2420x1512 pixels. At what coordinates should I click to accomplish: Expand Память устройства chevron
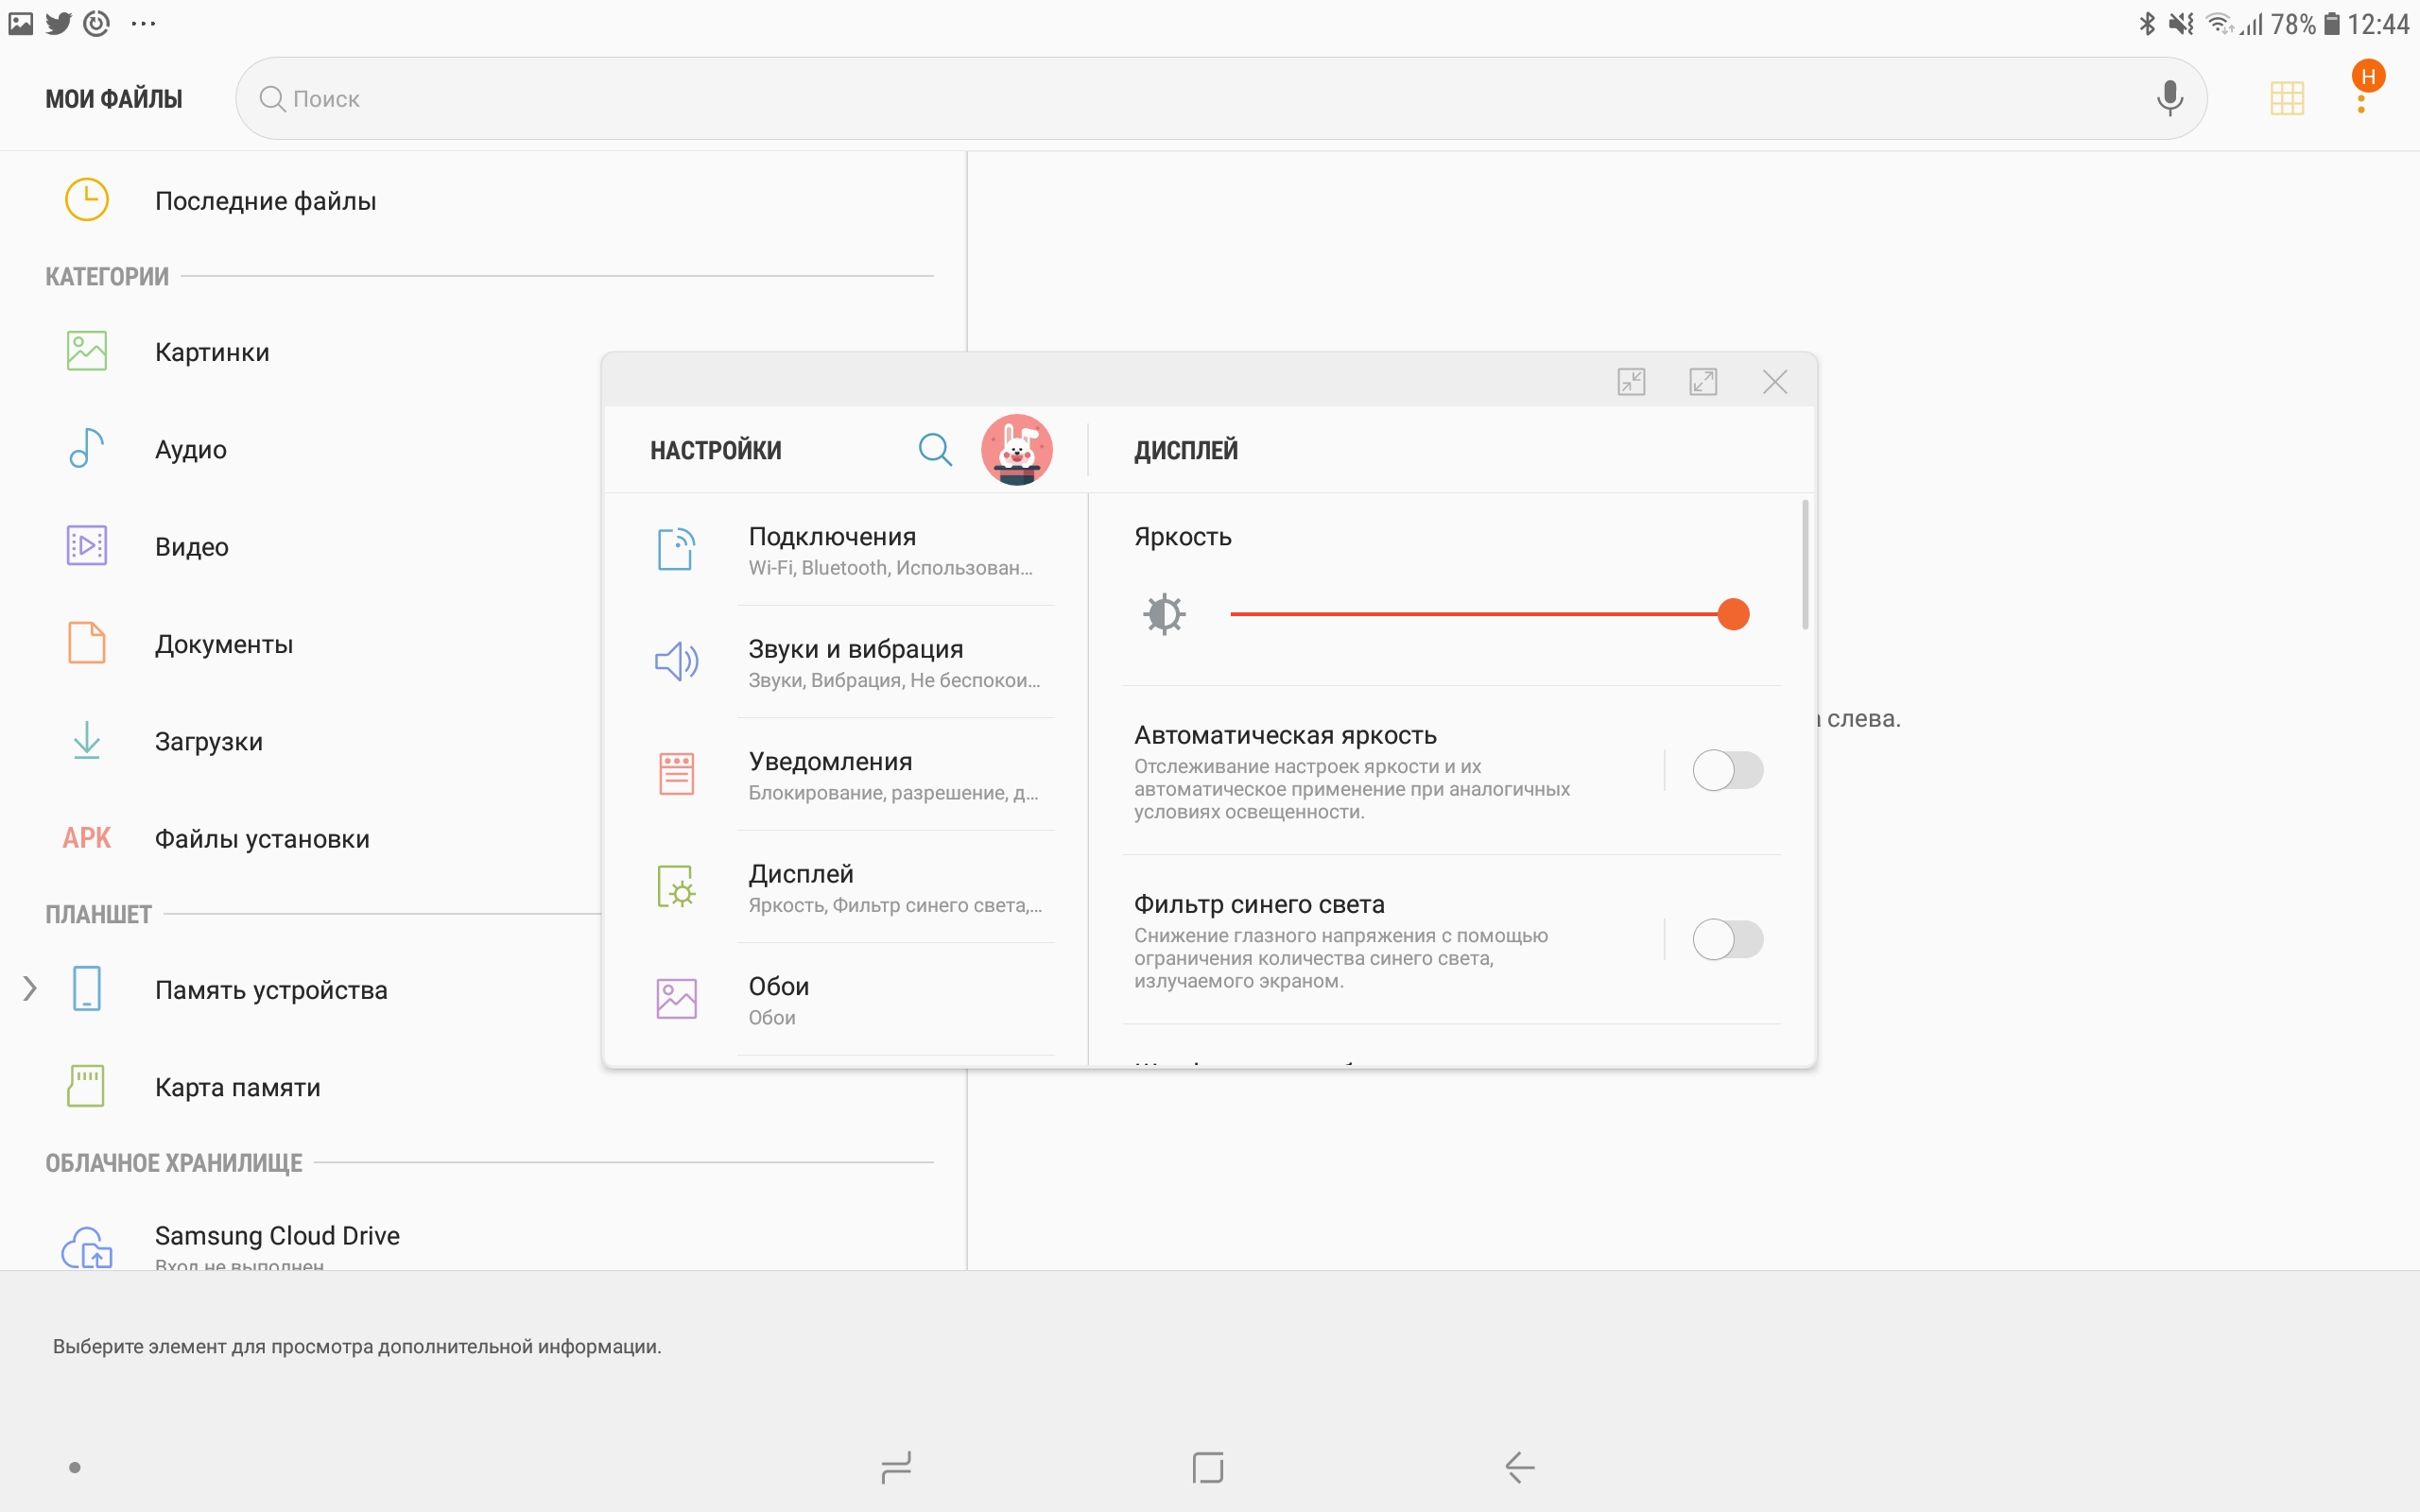click(30, 989)
